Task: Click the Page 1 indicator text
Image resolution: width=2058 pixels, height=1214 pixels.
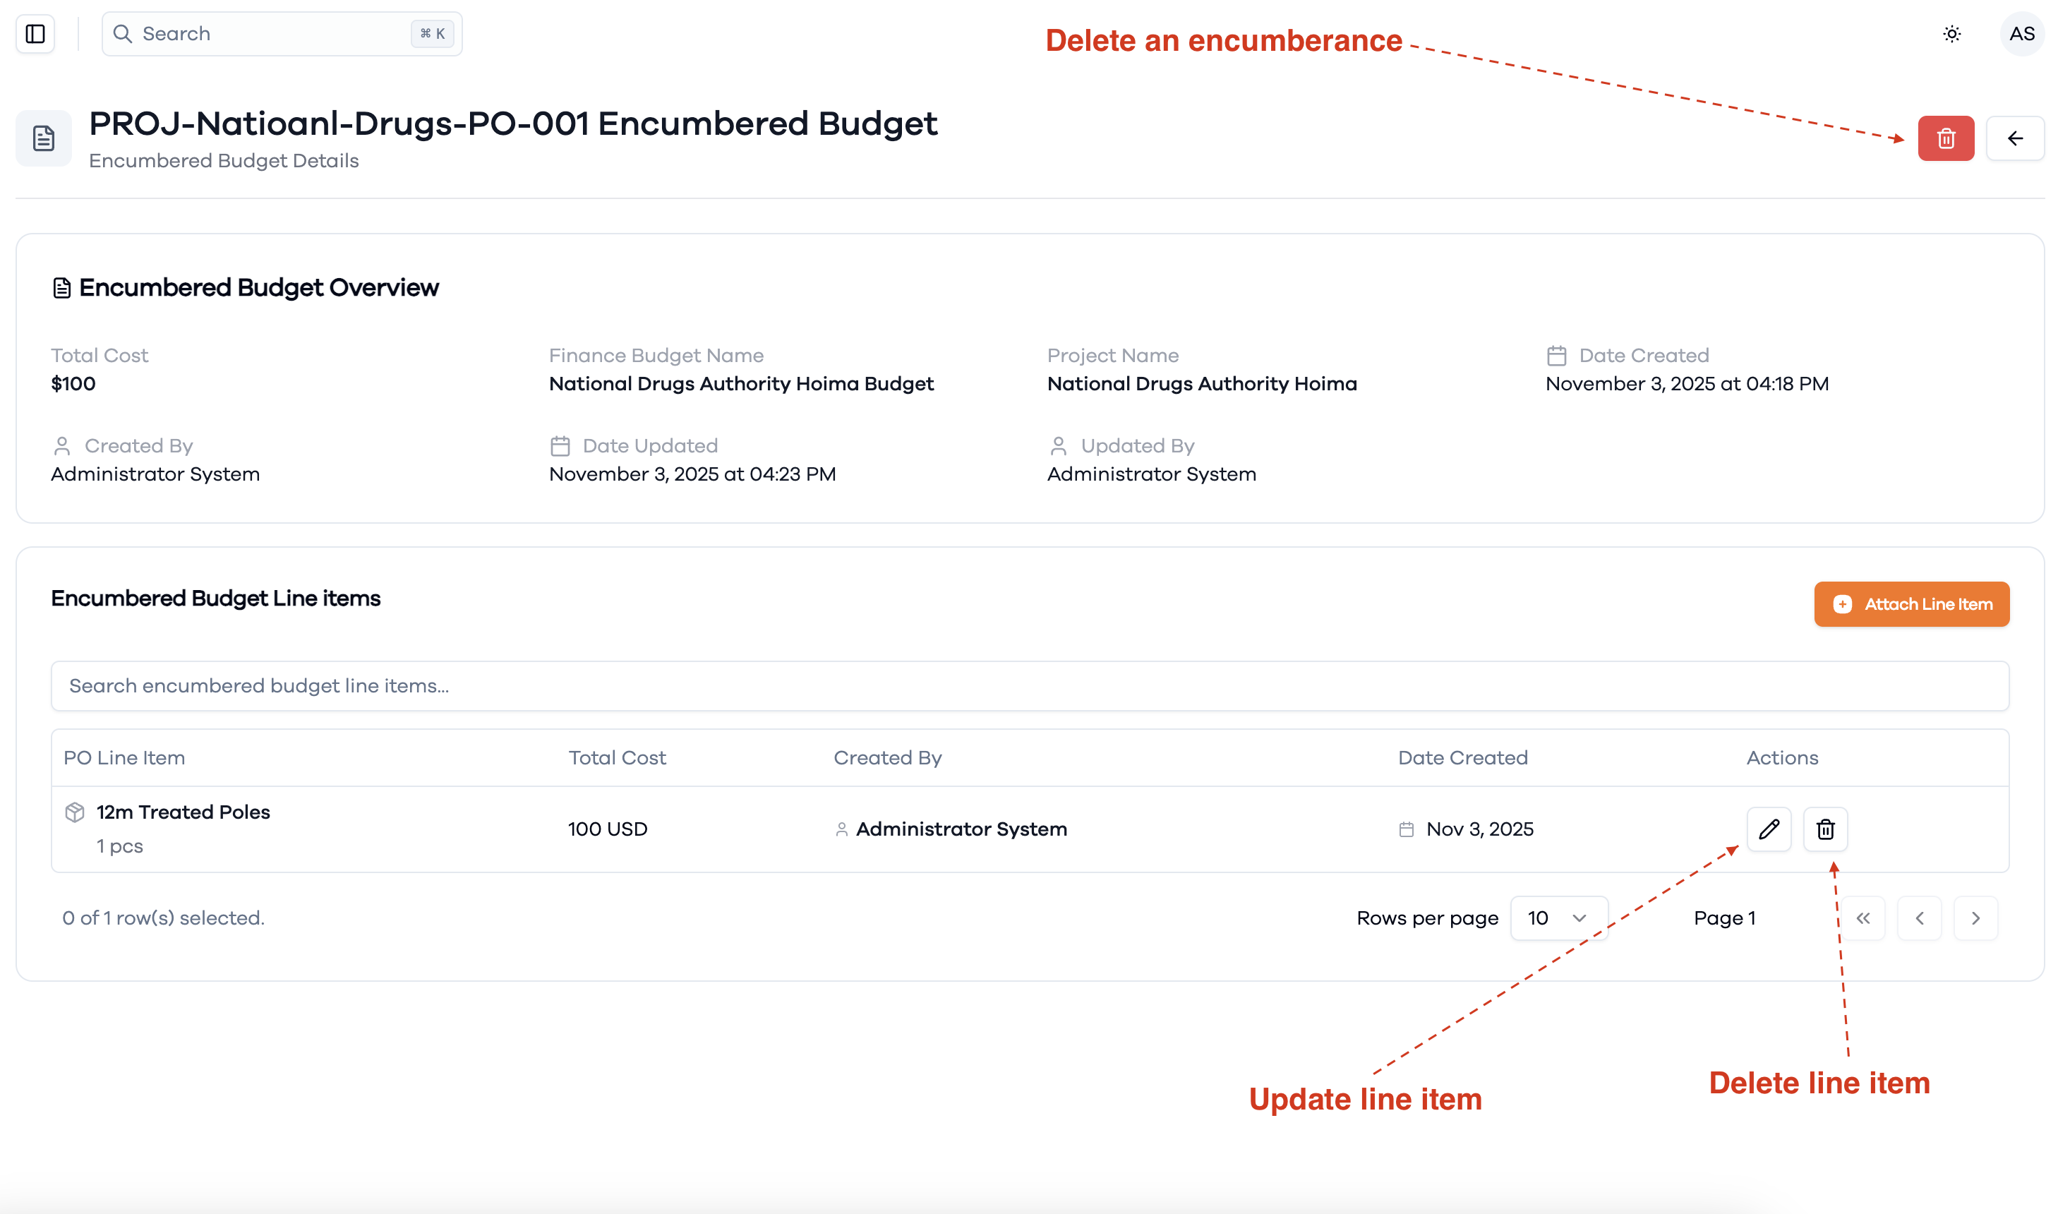Action: (x=1724, y=918)
